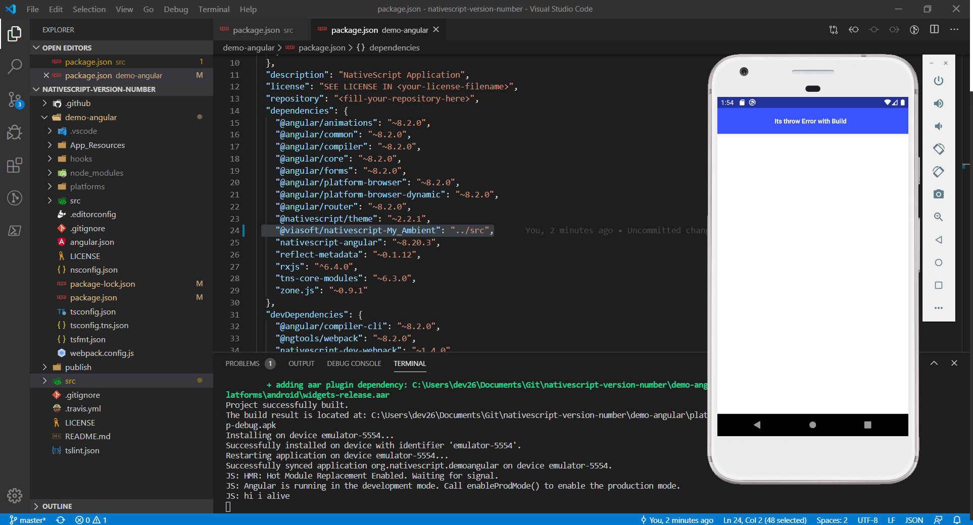Split the editor using the split icon
973x525 pixels.
tap(934, 30)
